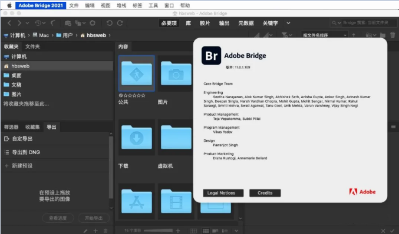The height and width of the screenshot is (234, 399).
Task: Open the 按文件名排序 sort dropdown
Action: click(324, 35)
